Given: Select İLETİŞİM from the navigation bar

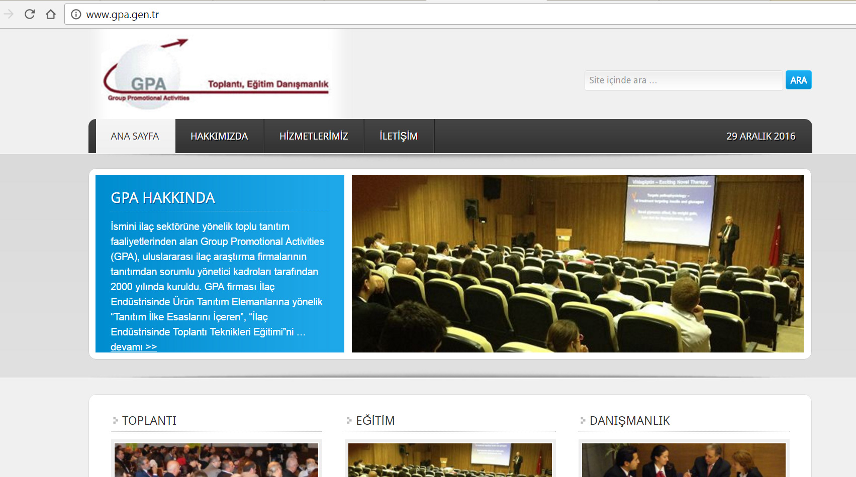Looking at the screenshot, I should [399, 136].
